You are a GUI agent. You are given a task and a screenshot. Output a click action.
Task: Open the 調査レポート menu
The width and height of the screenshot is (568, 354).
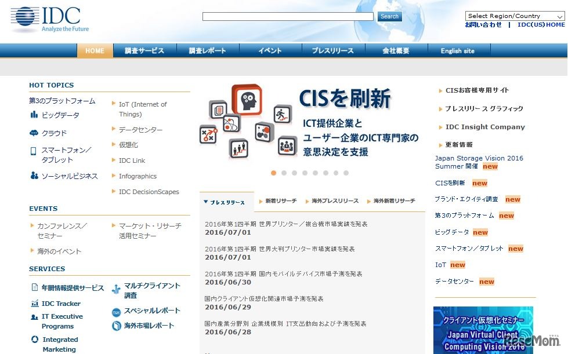[208, 50]
